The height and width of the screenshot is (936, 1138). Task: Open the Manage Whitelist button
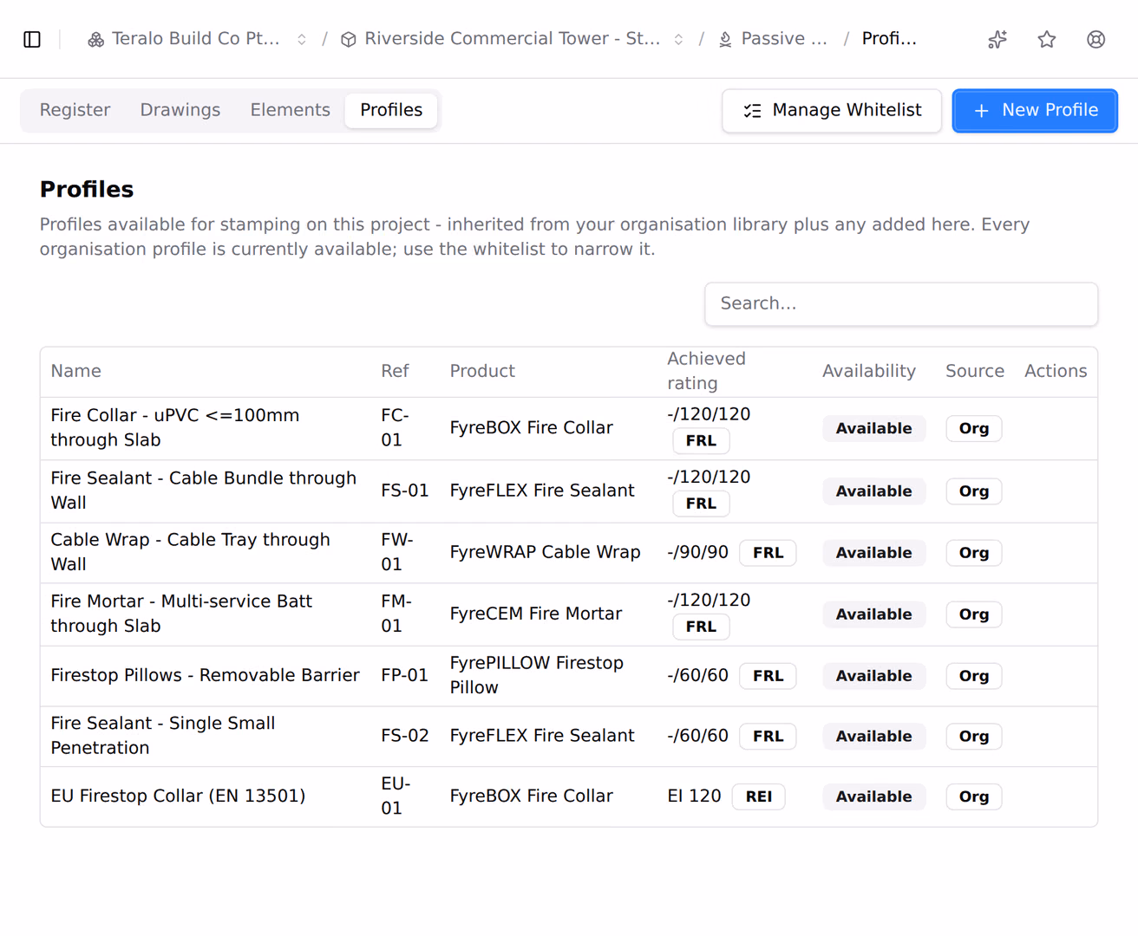832,111
